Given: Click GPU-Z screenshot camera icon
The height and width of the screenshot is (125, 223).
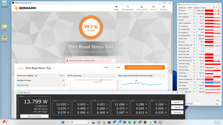Looking at the screenshot, I should (214, 7).
